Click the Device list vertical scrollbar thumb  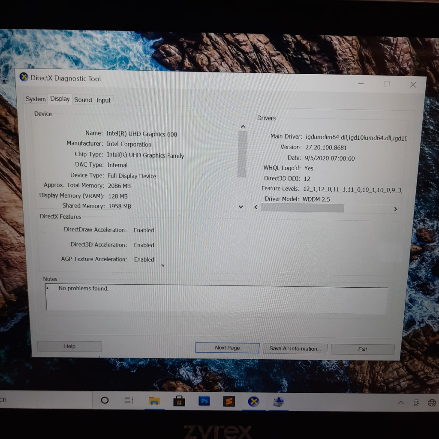(242, 154)
